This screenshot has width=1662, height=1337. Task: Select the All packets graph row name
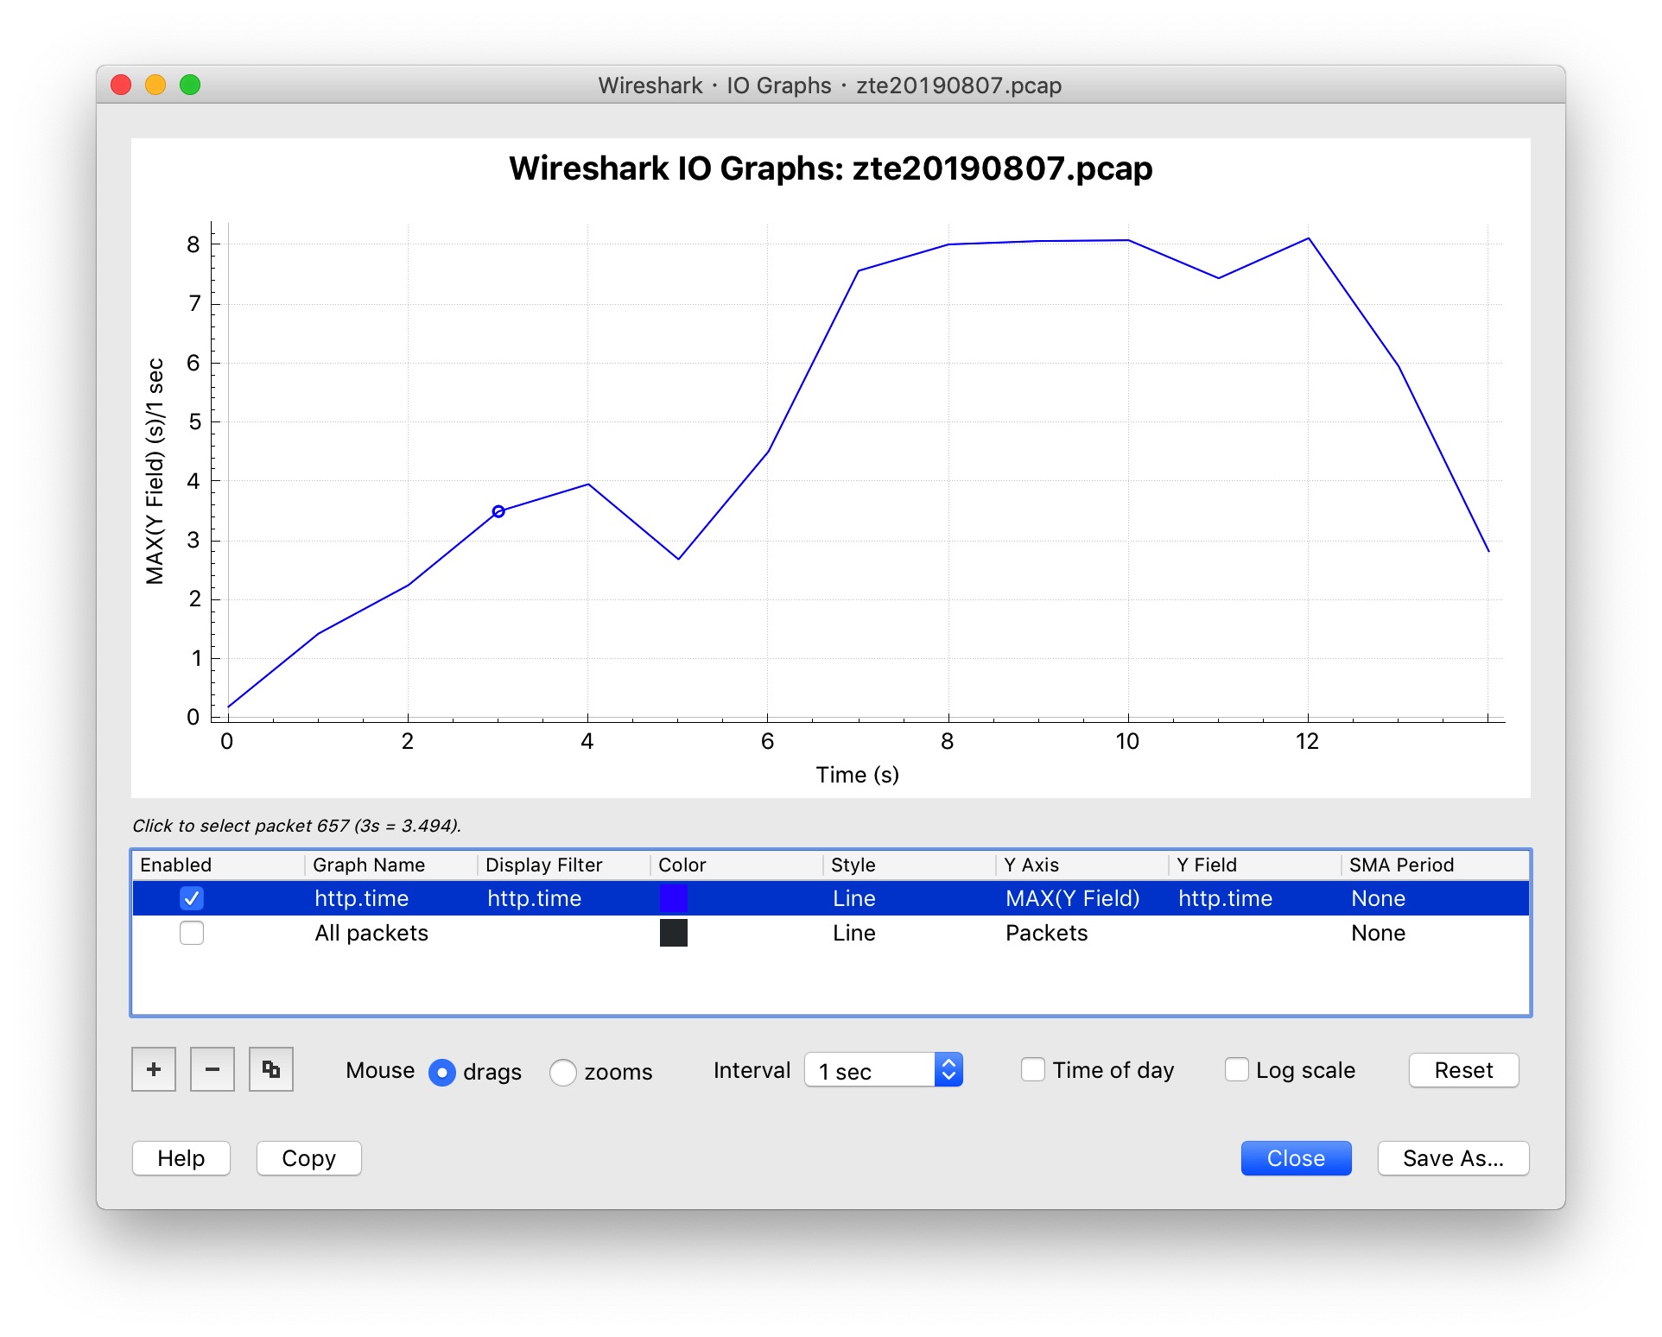pos(371,933)
